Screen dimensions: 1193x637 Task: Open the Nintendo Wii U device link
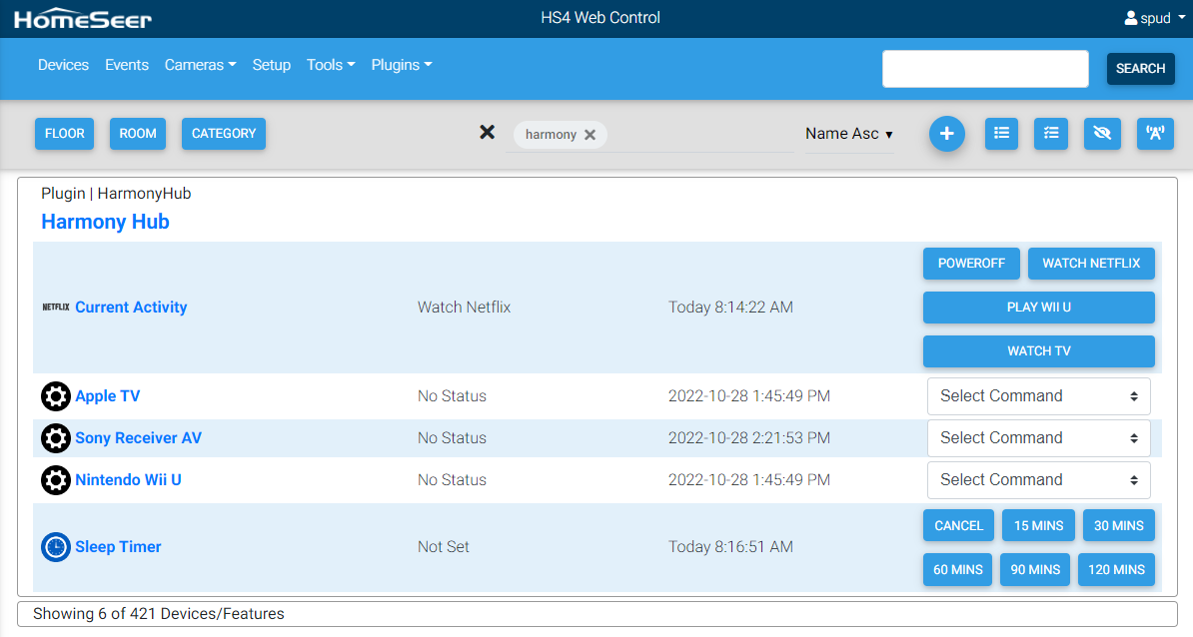point(128,480)
